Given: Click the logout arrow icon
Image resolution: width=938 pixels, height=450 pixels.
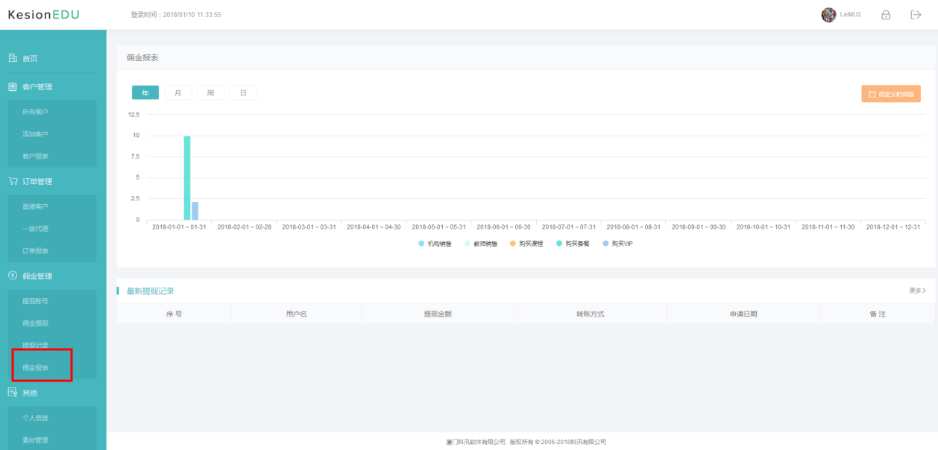Looking at the screenshot, I should (x=916, y=15).
